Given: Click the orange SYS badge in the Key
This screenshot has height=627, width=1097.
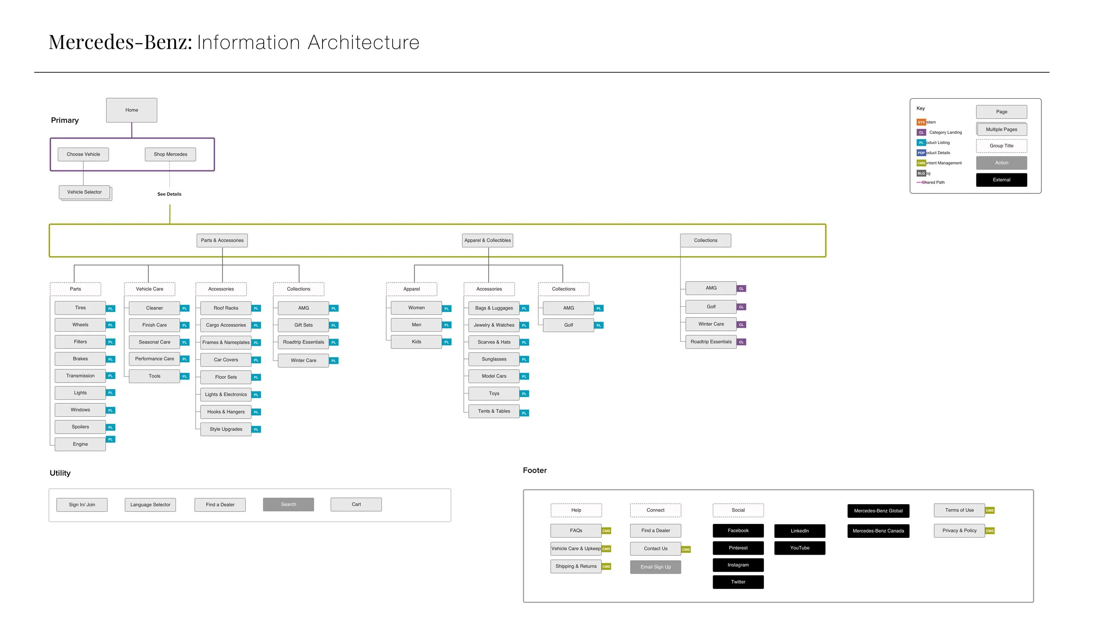Looking at the screenshot, I should 921,122.
